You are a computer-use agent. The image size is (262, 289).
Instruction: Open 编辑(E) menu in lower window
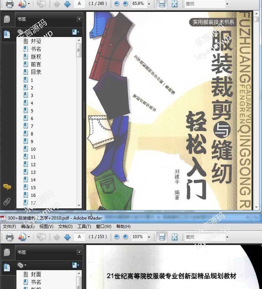[28, 226]
